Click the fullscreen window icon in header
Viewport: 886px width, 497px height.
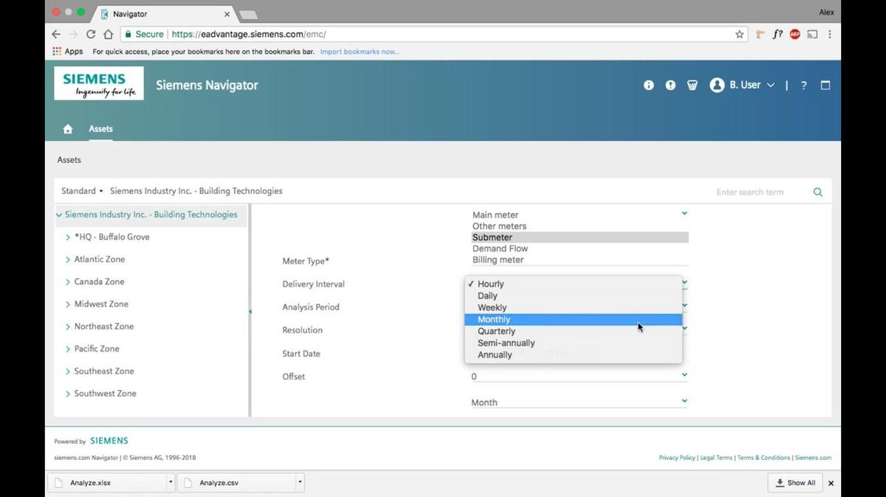[x=825, y=86]
